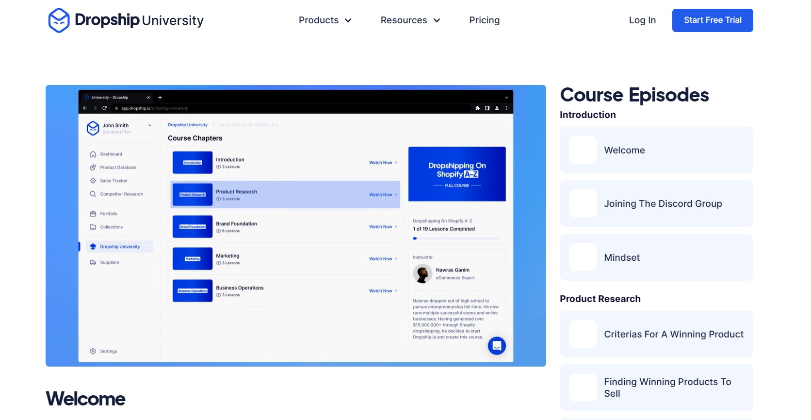Click the Sales Tracker icon in video sidebar
Viewport: 811px width, 420px height.
tap(93, 181)
